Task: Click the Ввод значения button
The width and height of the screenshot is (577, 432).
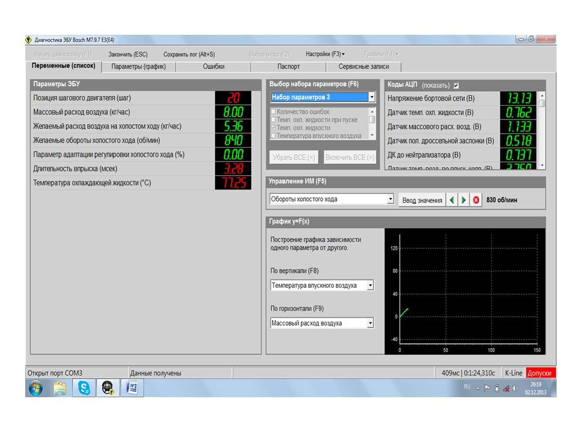Action: (422, 200)
